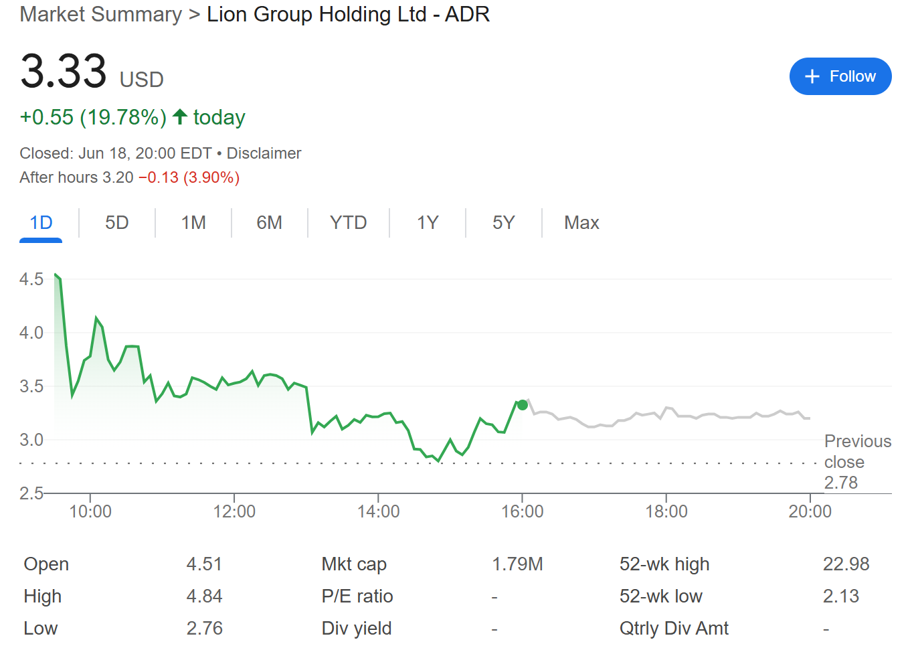This screenshot has width=912, height=650.
Task: Click the 52-wk high label
Action: pyautogui.click(x=664, y=564)
